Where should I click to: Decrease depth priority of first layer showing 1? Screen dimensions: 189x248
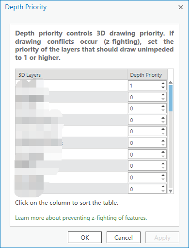pyautogui.click(x=163, y=88)
